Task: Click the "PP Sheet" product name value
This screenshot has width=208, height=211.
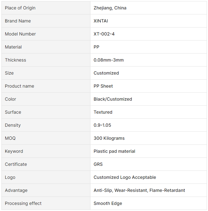Action: [x=103, y=86]
